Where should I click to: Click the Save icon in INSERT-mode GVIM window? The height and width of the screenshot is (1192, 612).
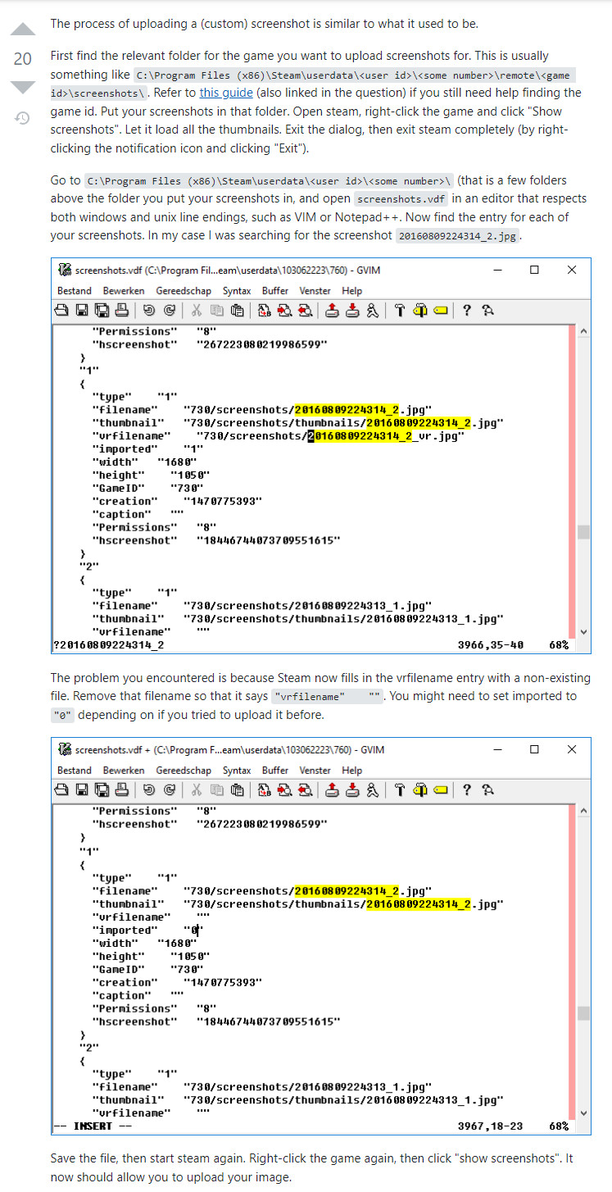click(x=82, y=789)
